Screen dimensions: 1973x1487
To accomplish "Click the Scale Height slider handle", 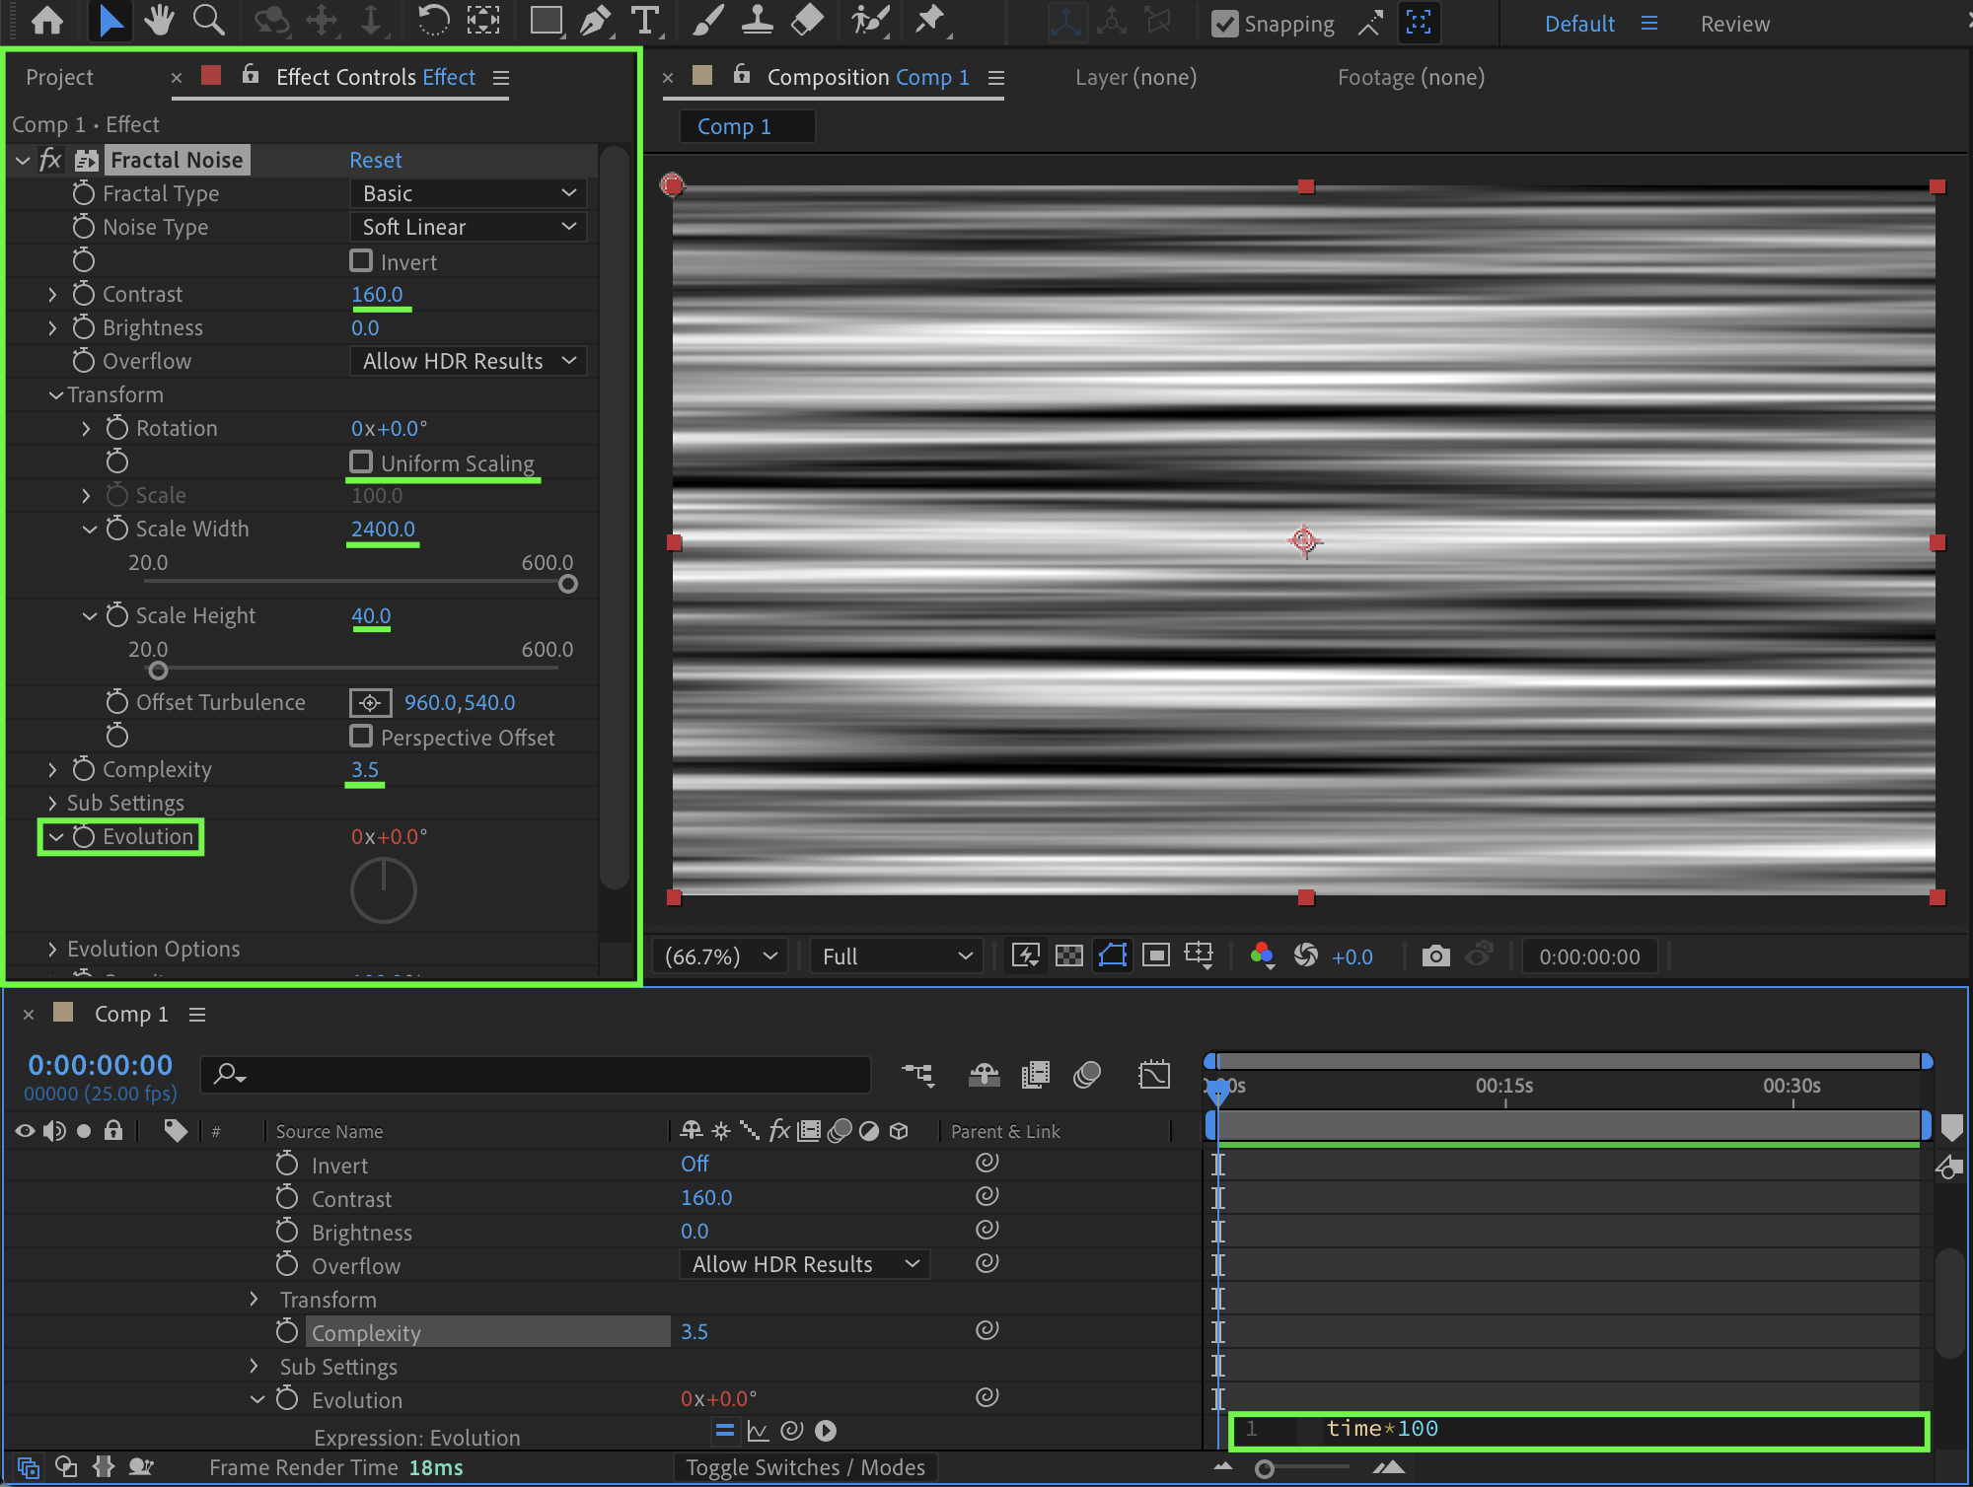I will point(158,672).
